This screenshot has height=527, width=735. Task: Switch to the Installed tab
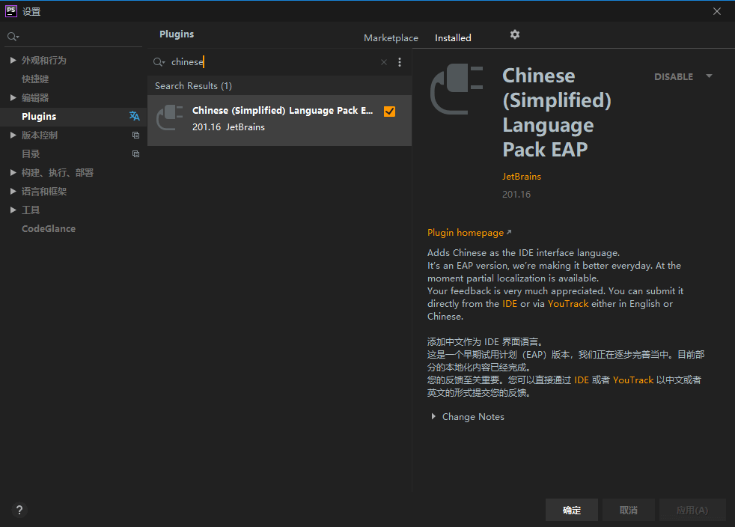pyautogui.click(x=453, y=38)
